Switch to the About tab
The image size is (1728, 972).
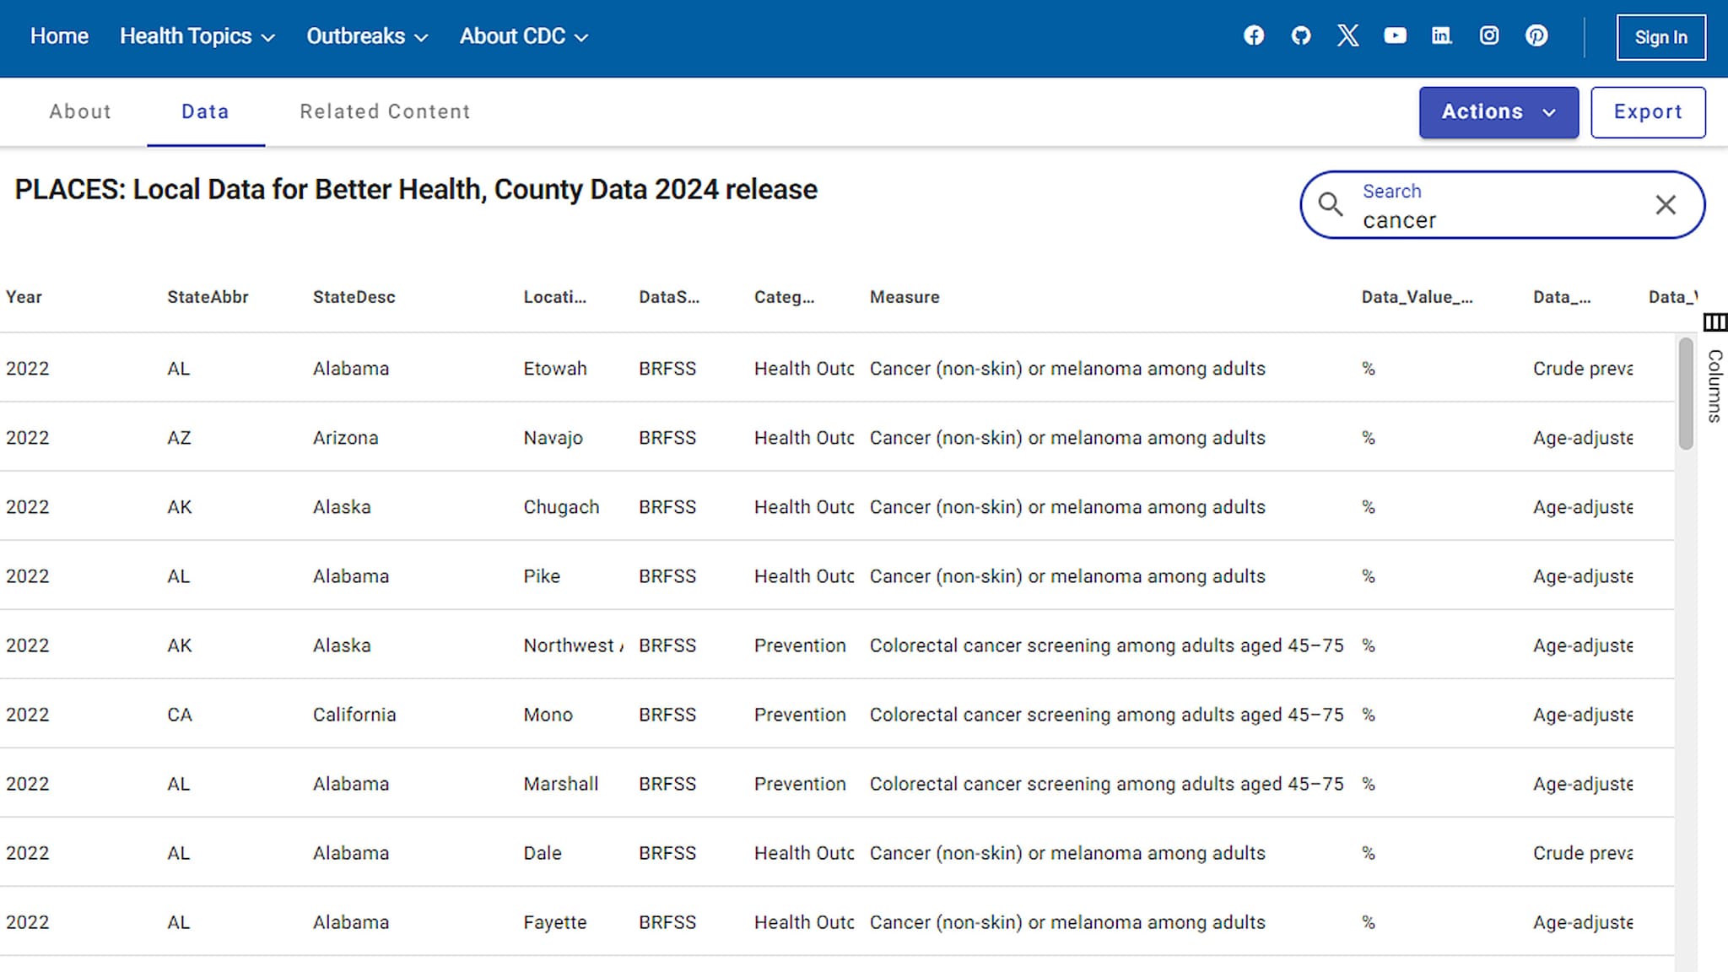coord(81,111)
